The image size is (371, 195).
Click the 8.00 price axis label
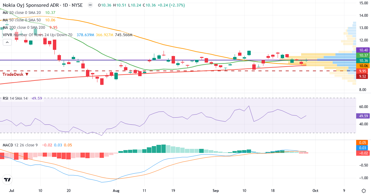coord(363,90)
